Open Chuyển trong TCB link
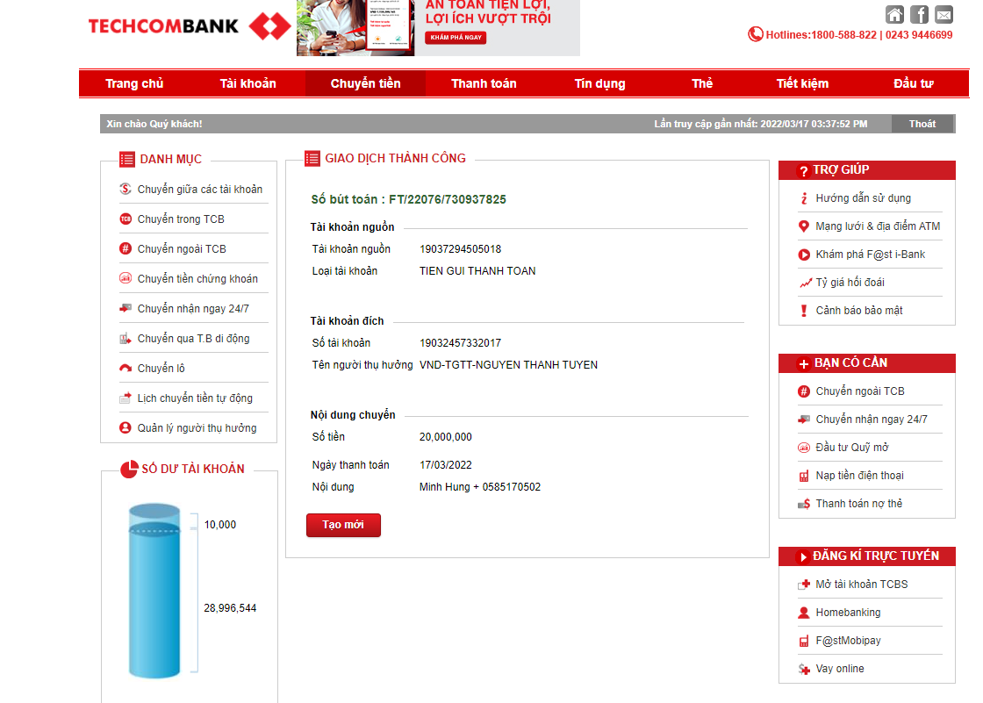The image size is (983, 703). click(181, 219)
